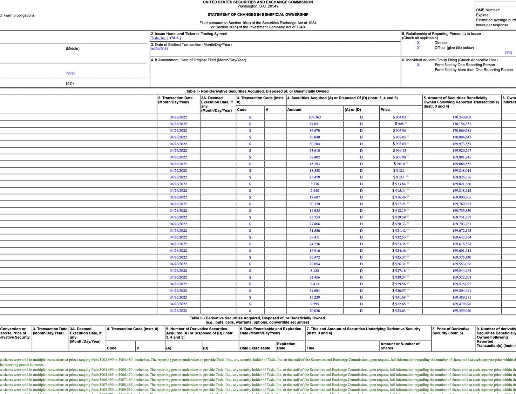
Task: Click the Table II Derivative Securities heading
Action: point(257,320)
